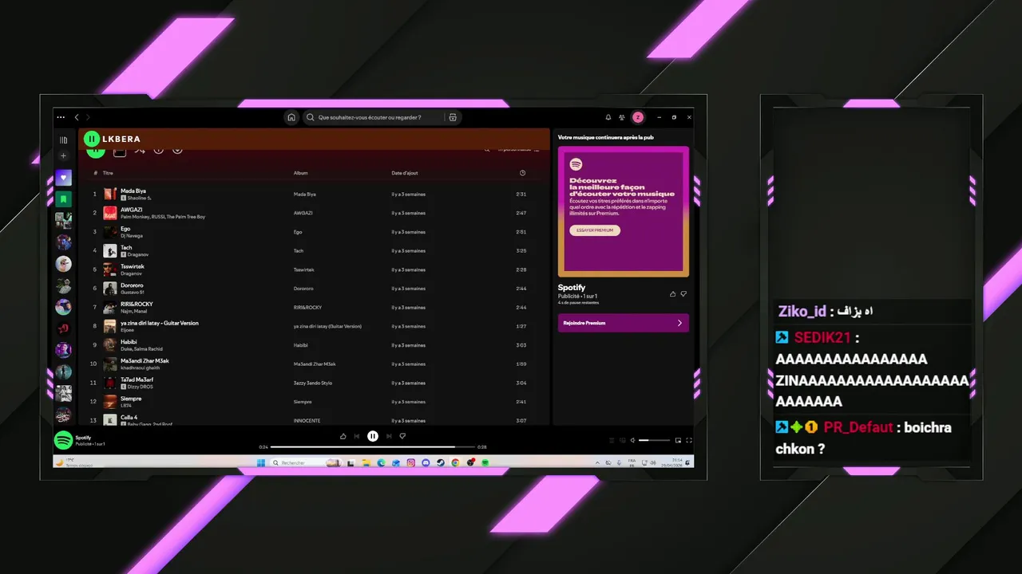This screenshot has height=574, width=1022.
Task: Skip to the previous track
Action: [357, 436]
